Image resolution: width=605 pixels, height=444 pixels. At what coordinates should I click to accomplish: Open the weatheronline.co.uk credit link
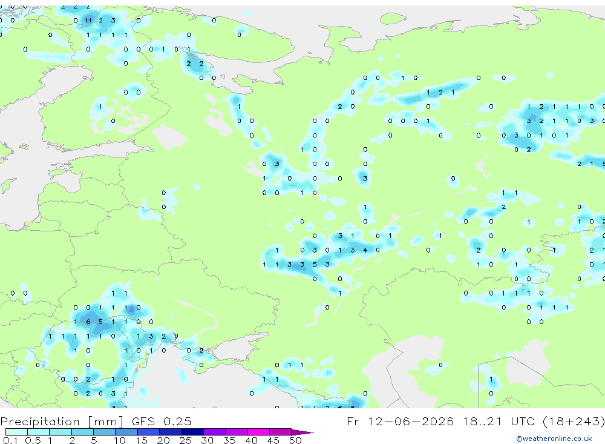click(x=554, y=439)
